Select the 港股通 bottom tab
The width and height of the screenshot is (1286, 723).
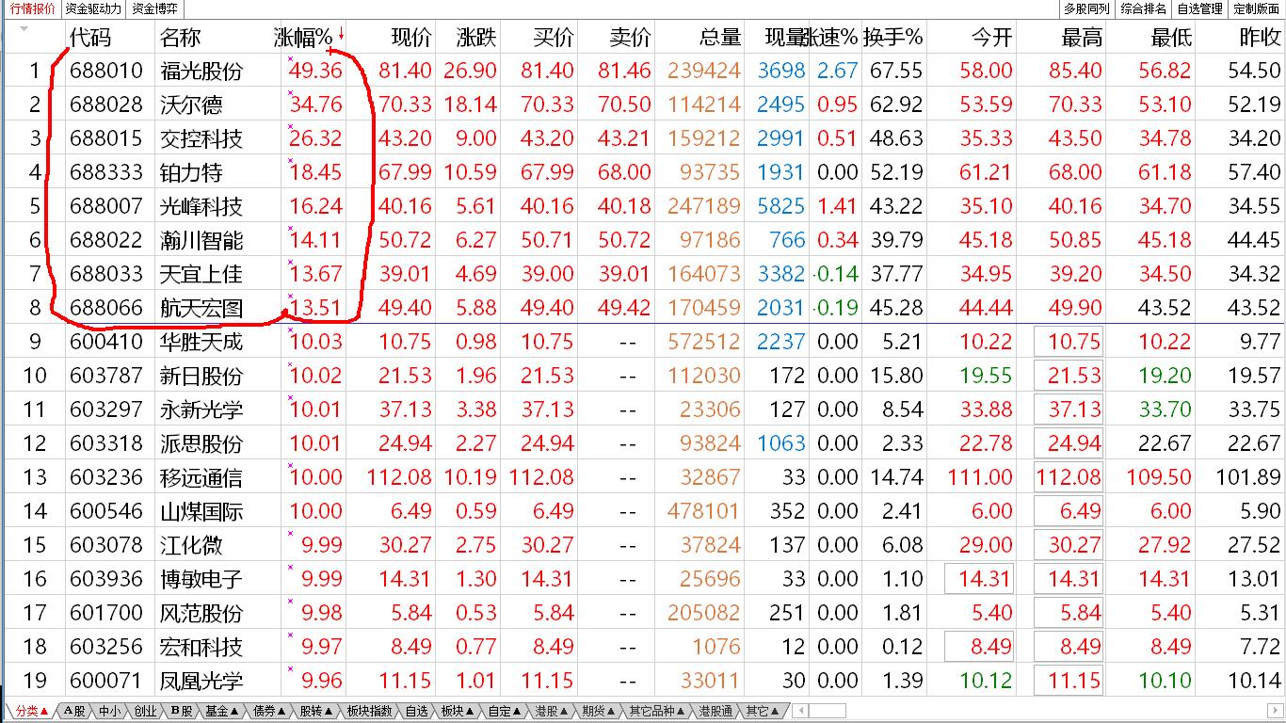tap(715, 711)
